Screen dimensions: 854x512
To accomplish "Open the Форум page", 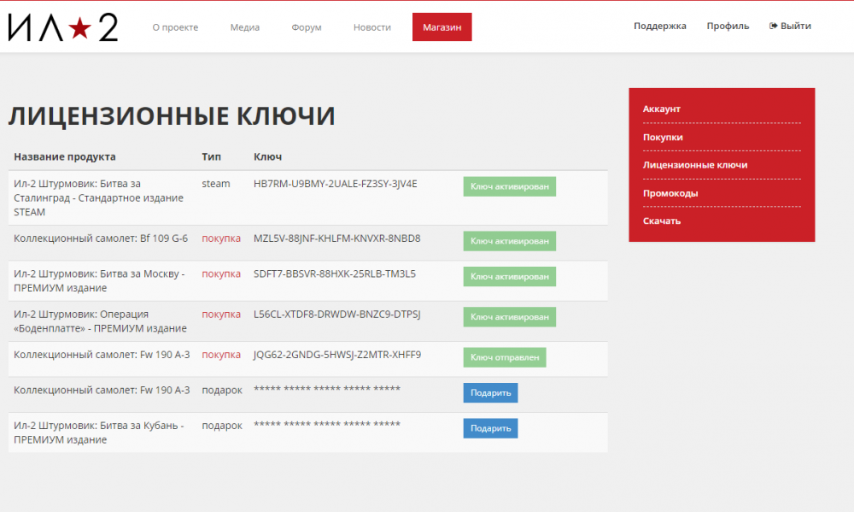I will pos(306,26).
